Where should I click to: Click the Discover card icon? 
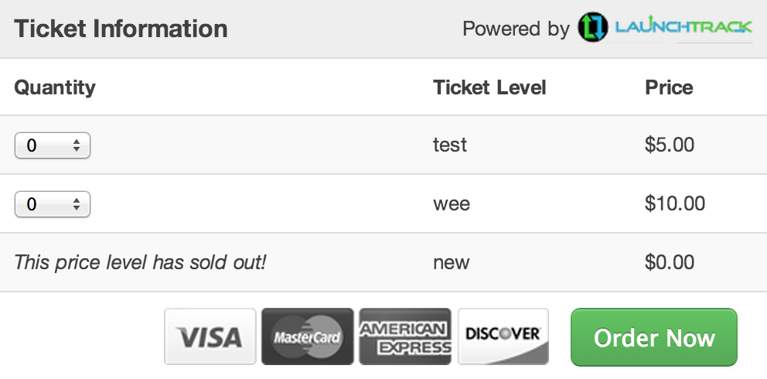coord(503,336)
